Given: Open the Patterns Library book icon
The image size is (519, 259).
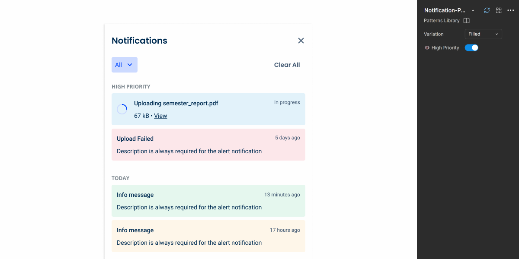Looking at the screenshot, I should (x=466, y=21).
